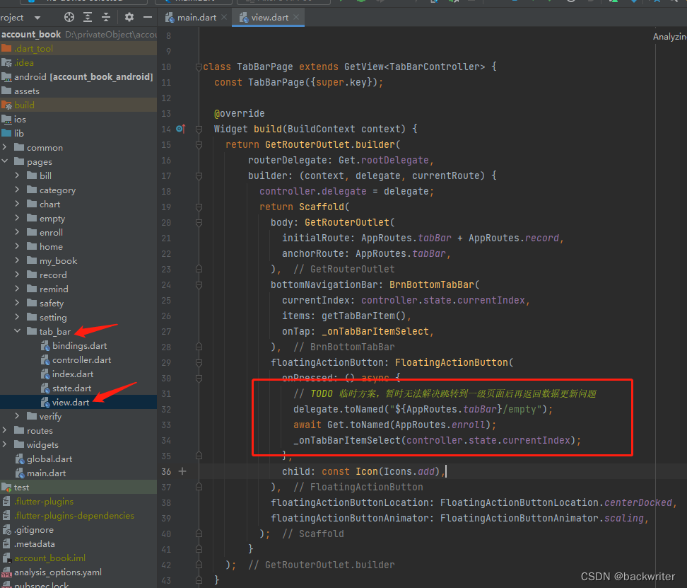Expand the chart folder
This screenshot has width=687, height=588.
pyautogui.click(x=17, y=204)
